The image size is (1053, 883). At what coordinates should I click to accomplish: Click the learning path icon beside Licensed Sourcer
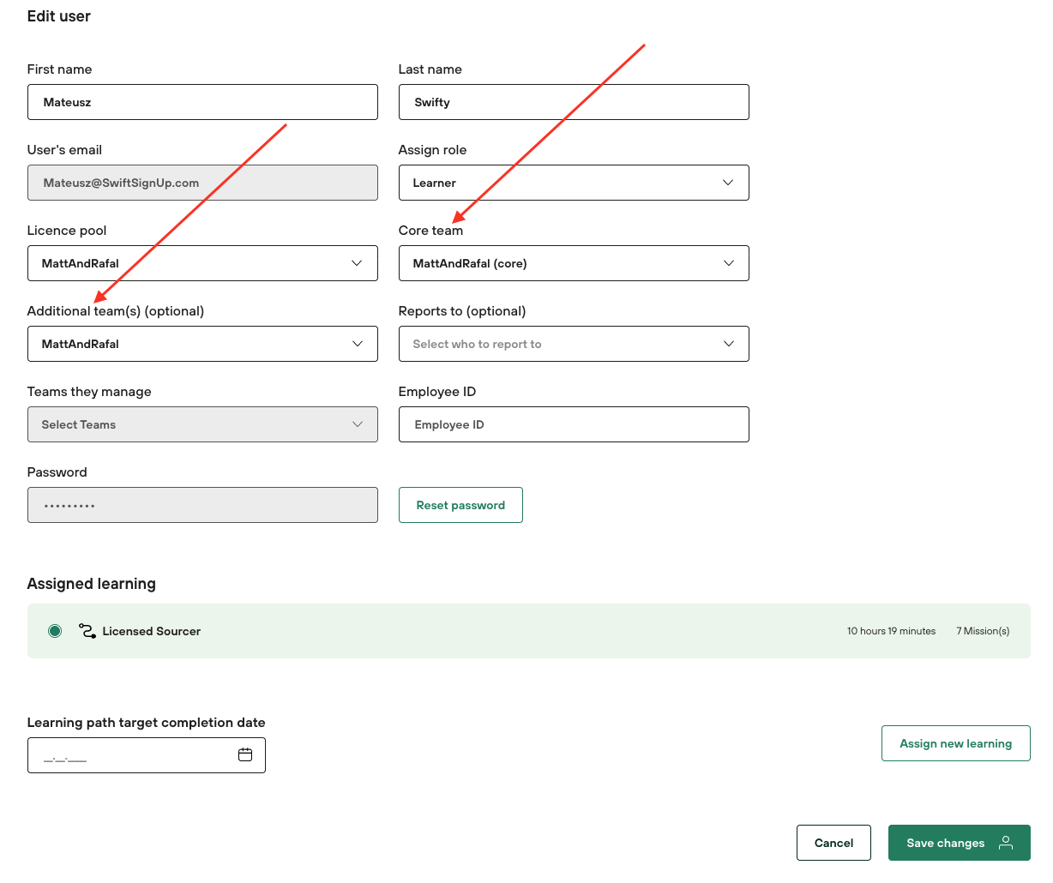click(x=87, y=631)
